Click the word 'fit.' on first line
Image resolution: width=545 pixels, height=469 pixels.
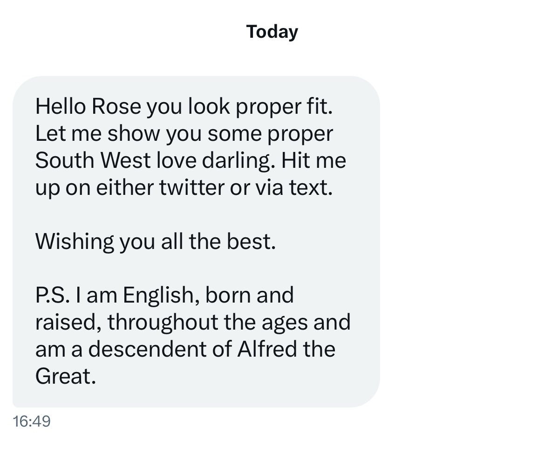320,106
